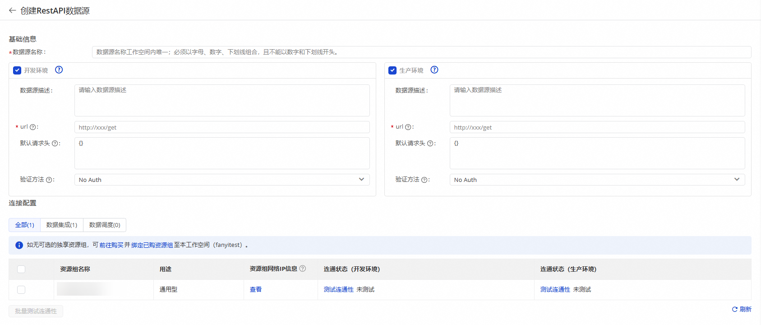Click the 基础信息 section heading
The width and height of the screenshot is (761, 325).
coord(23,39)
